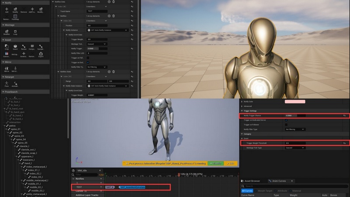Screen dimensions: 350x197
Task: Toggle the Morph Target curve filter checkbox
Action: click(256, 191)
